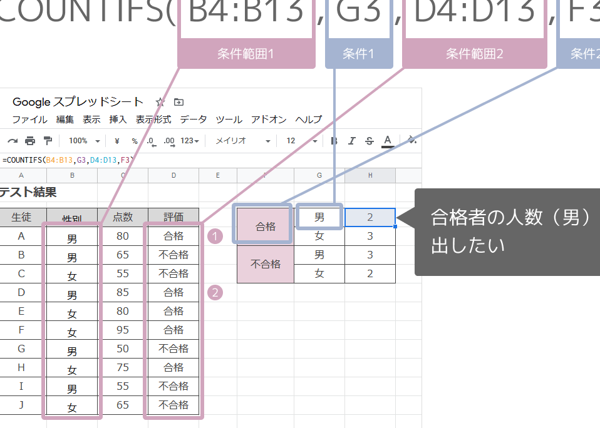Select column D header
Screen dimensions: 600x428
(173, 175)
